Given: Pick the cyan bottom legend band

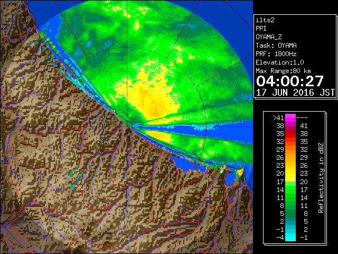Looking at the screenshot, I should pyautogui.click(x=290, y=238).
